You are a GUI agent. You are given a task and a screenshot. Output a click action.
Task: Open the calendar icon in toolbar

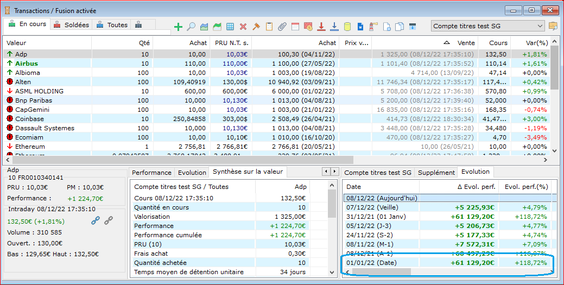295,26
